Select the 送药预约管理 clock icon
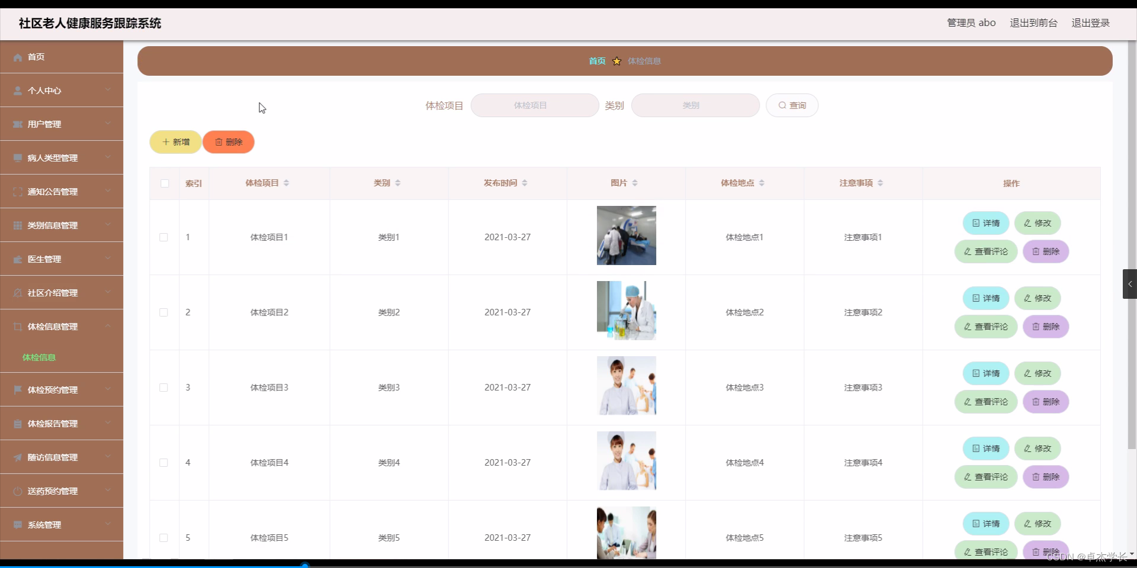 click(x=17, y=490)
